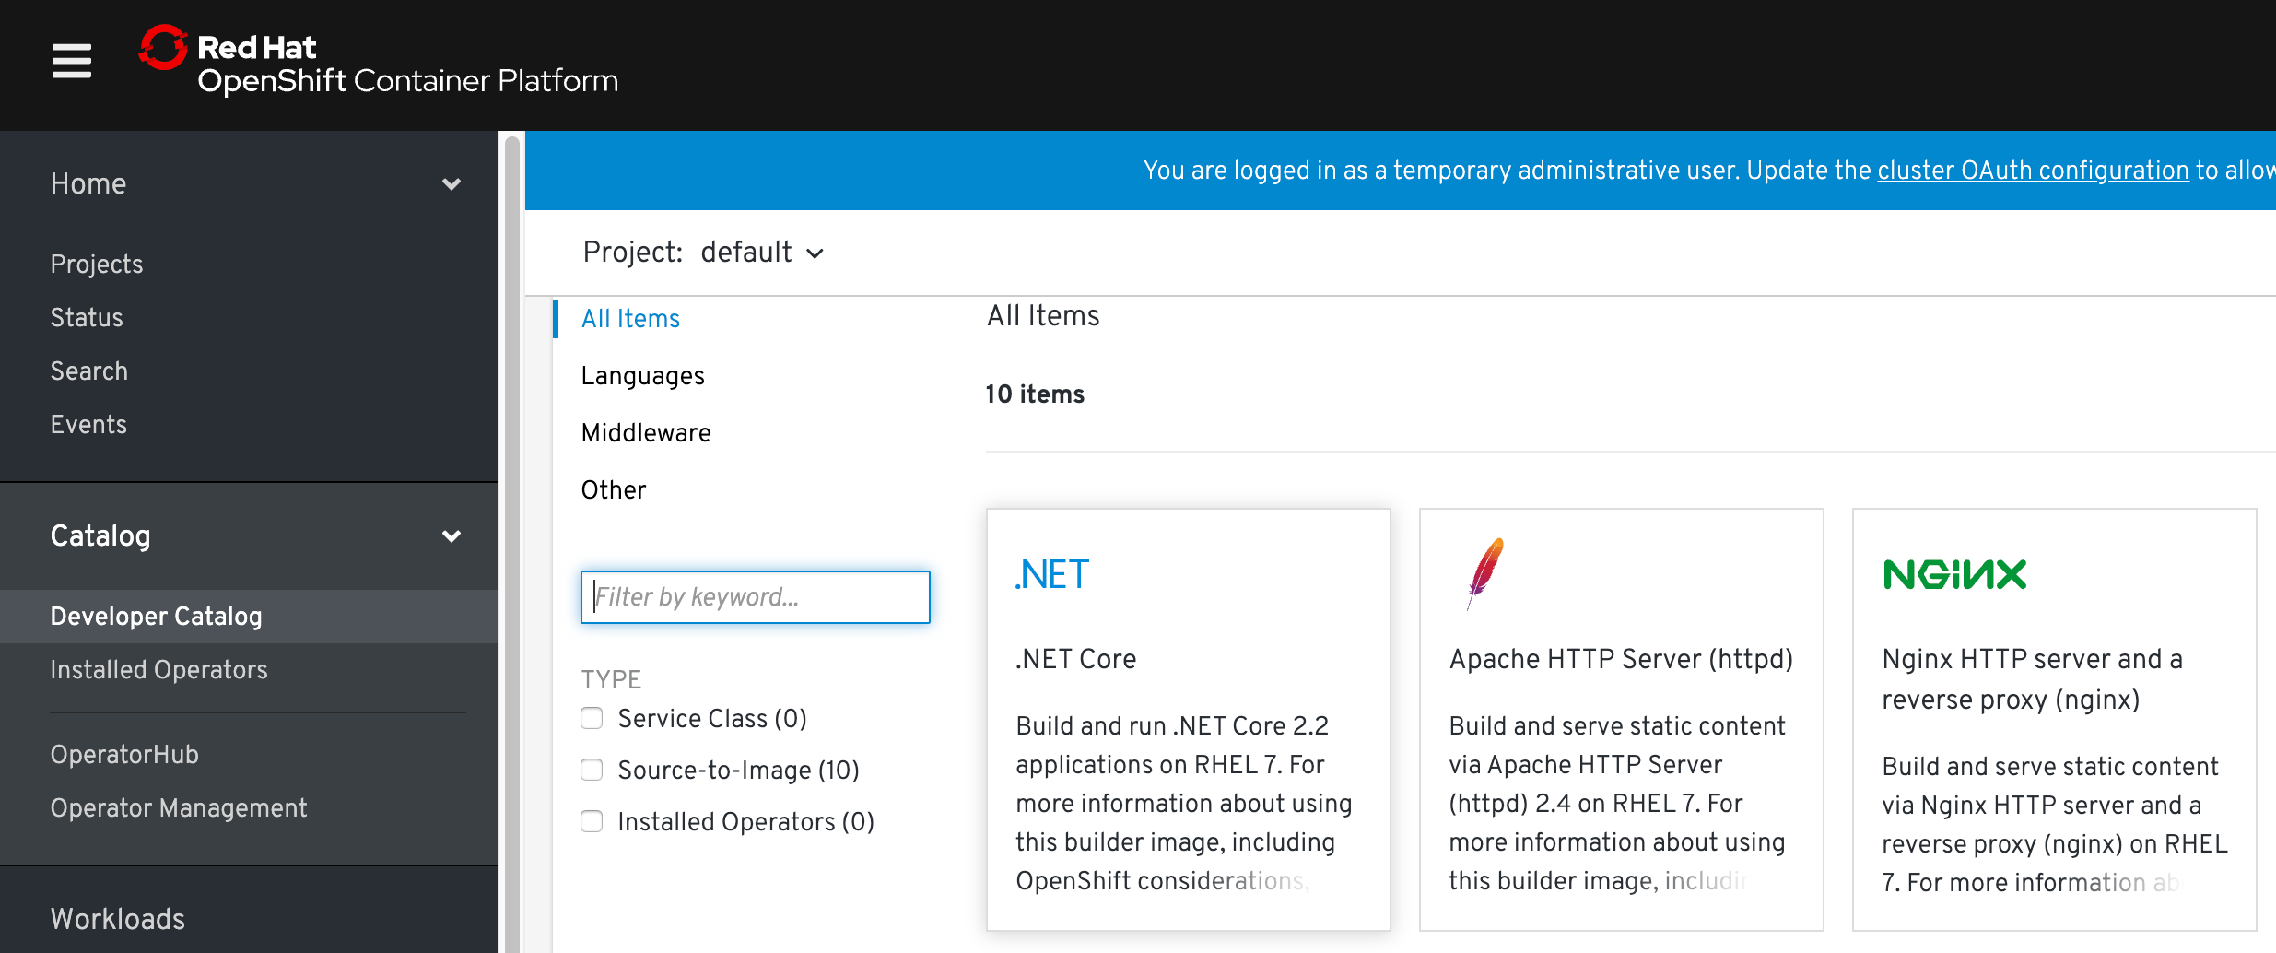The width and height of the screenshot is (2276, 953).
Task: Click the hamburger navigation menu icon
Action: tap(71, 61)
